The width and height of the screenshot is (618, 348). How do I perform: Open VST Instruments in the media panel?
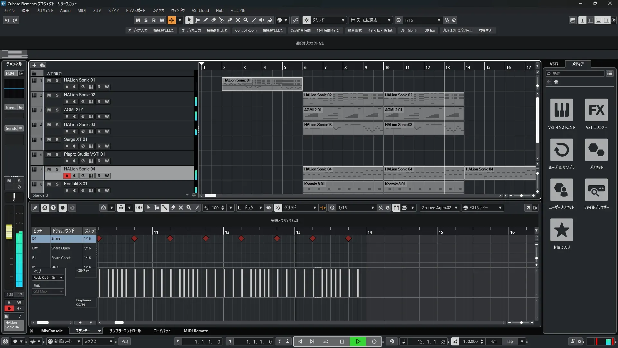tap(561, 110)
